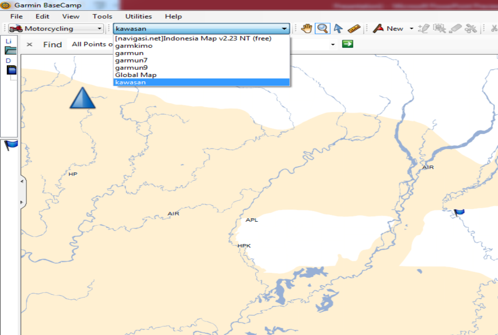
Task: Select the Pan hand tool
Action: pos(307,28)
